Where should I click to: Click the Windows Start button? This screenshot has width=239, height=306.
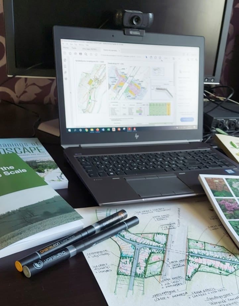pyautogui.click(x=69, y=130)
